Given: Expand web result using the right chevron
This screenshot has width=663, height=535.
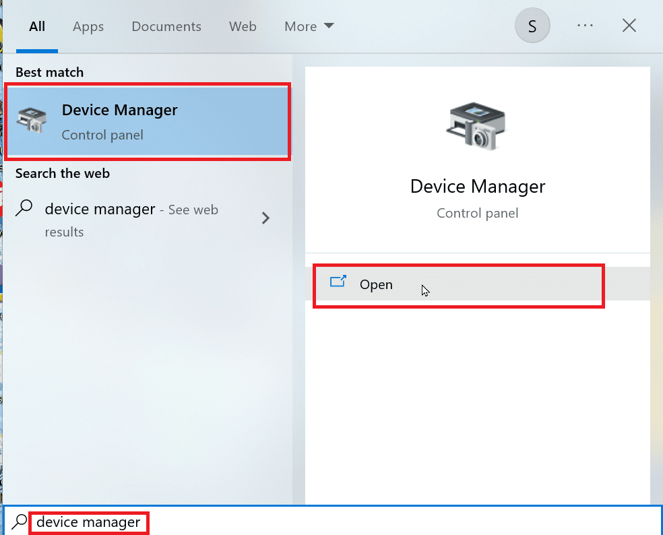Looking at the screenshot, I should click(x=265, y=218).
